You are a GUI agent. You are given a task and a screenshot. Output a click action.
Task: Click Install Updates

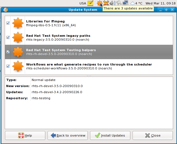[x=110, y=135]
